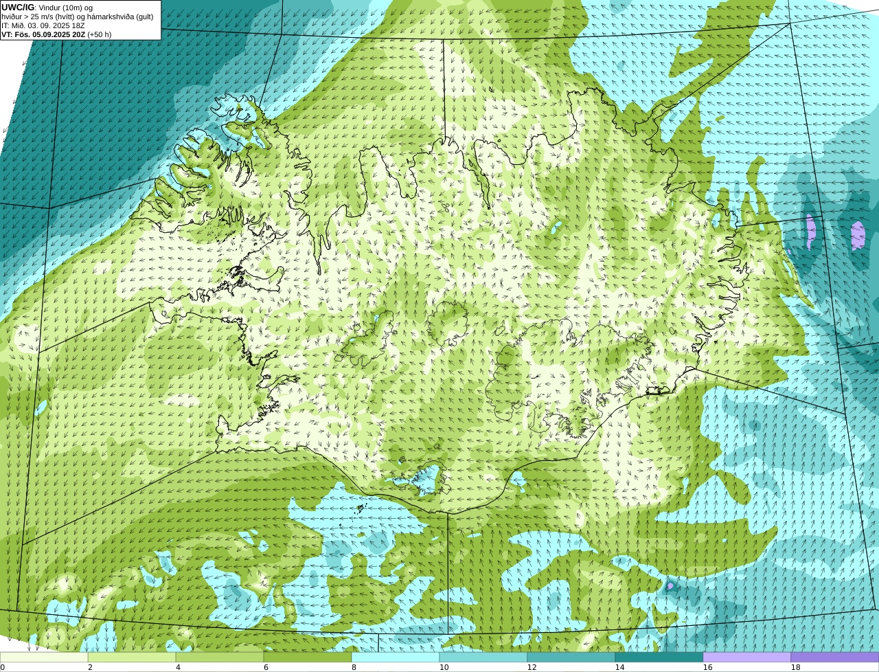Click the 12–14 m/s teal legend swatch
The image size is (879, 672).
coord(571,658)
